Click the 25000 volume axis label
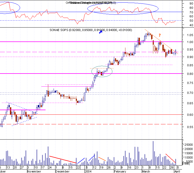This screenshot has height=173, width=194. (x=189, y=145)
